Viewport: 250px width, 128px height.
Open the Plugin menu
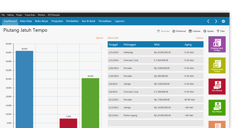[x=19, y=15]
